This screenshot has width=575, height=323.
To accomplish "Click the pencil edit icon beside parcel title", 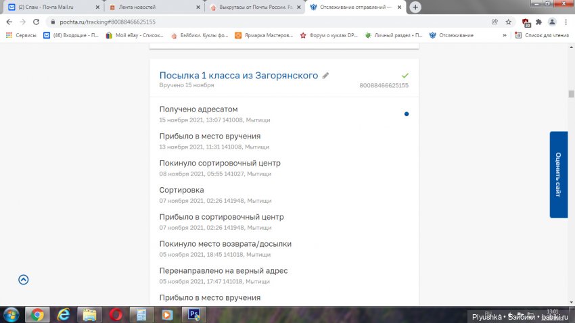I will click(325, 76).
